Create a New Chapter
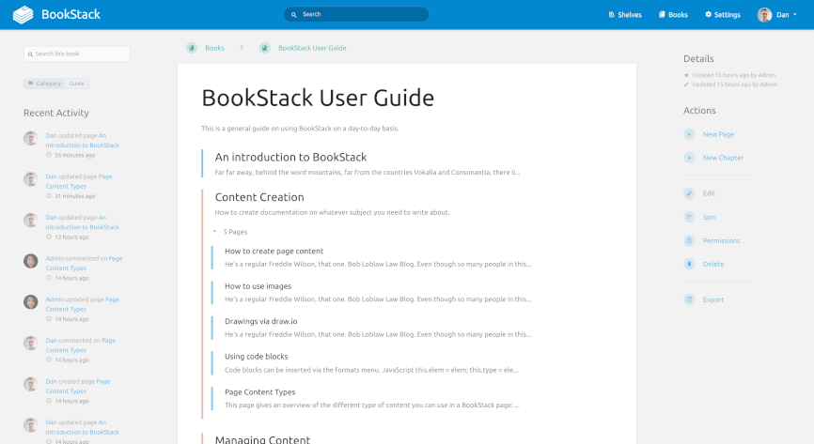 coord(723,158)
